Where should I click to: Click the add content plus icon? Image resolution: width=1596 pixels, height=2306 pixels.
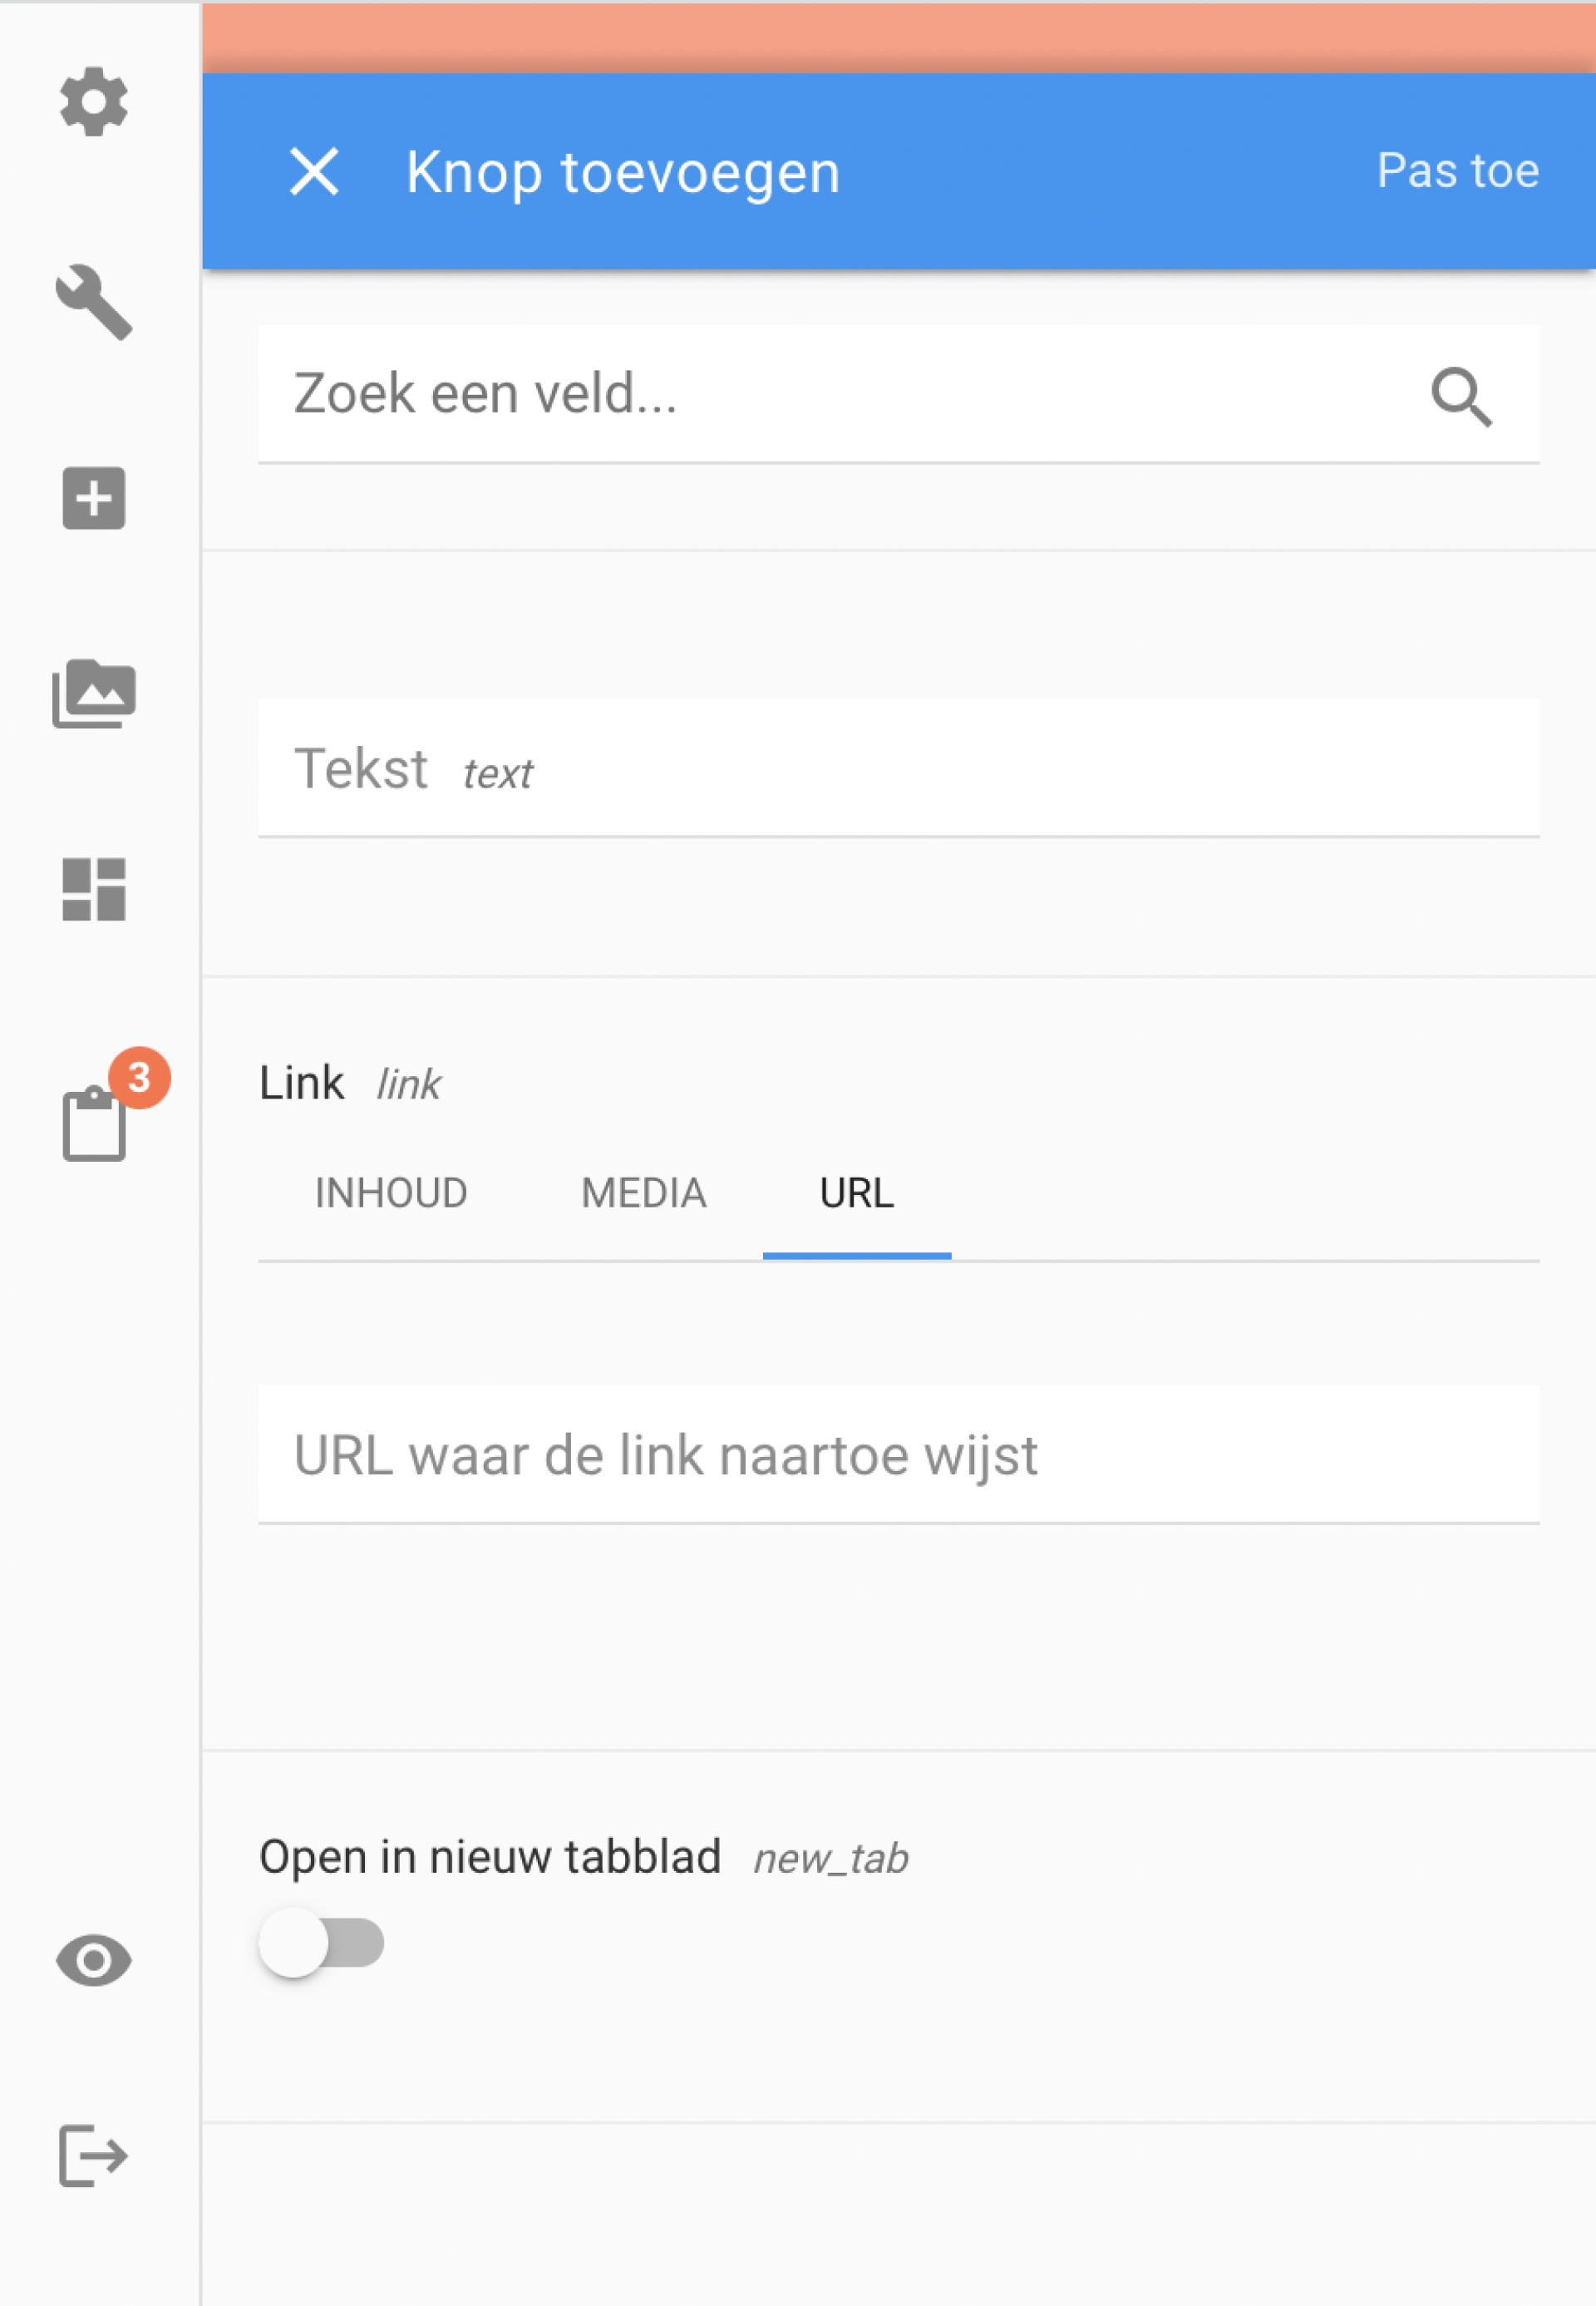coord(93,497)
